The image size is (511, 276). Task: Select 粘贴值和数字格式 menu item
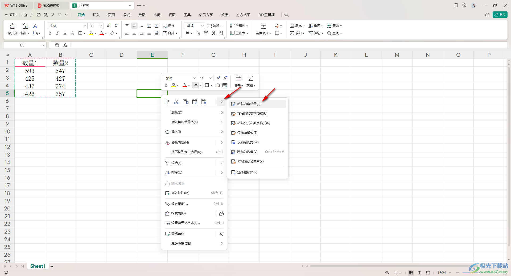pos(257,114)
